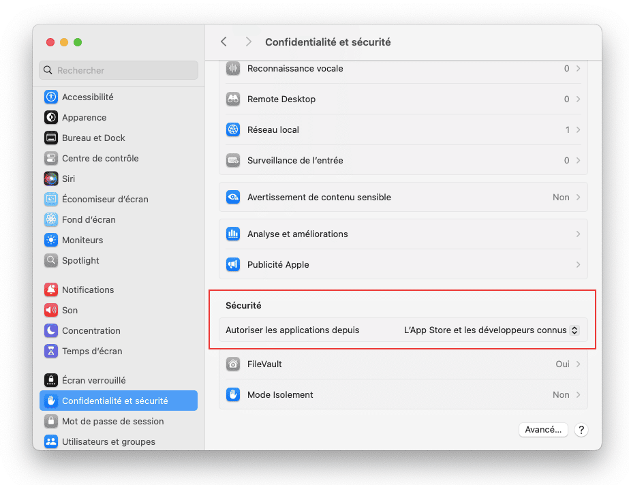Viewport: 629px width, 485px height.
Task: Select the Temps d'écran hourglass icon
Action: [x=51, y=351]
